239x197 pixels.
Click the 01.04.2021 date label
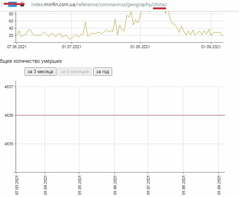point(45,185)
